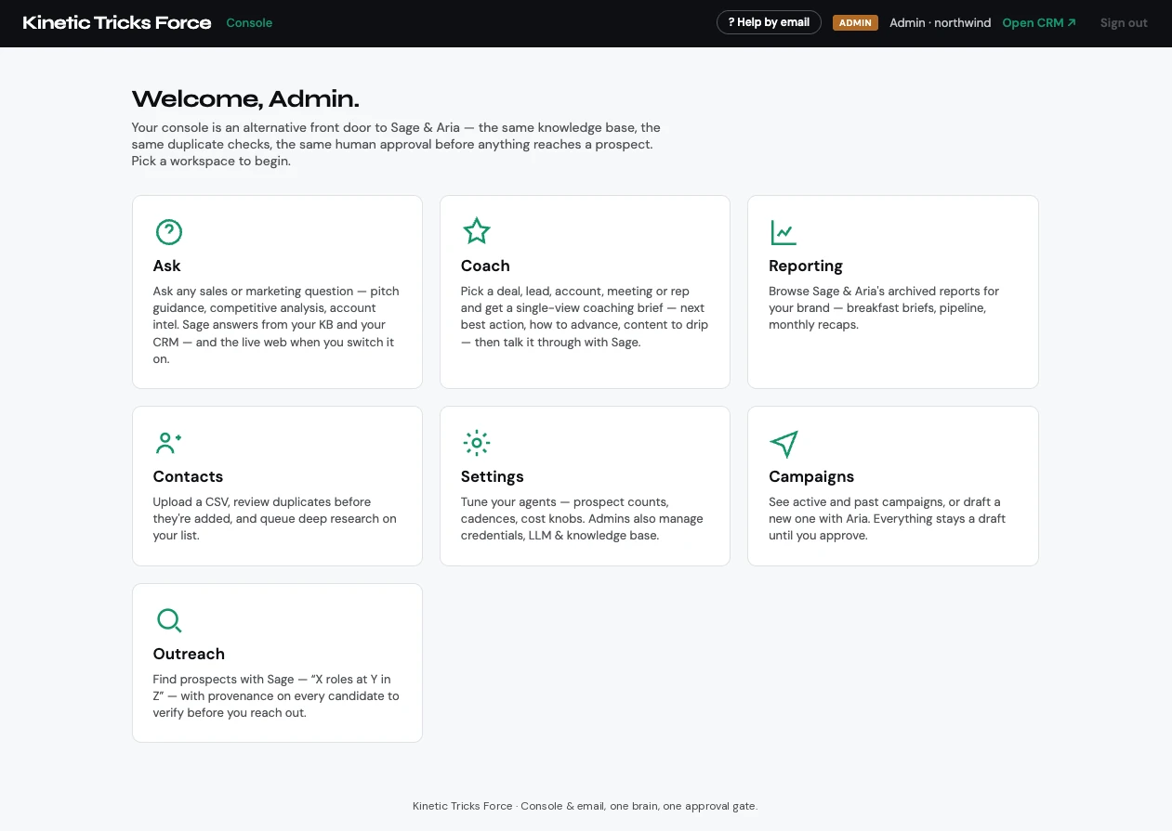Click the Settings card description text
The width and height of the screenshot is (1172, 831).
(x=582, y=519)
